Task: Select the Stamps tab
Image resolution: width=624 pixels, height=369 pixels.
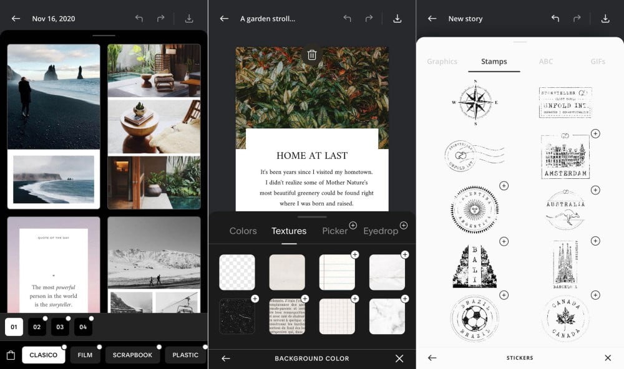Action: pyautogui.click(x=494, y=62)
